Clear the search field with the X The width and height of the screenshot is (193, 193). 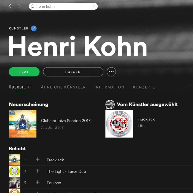pyautogui.click(x=94, y=6)
